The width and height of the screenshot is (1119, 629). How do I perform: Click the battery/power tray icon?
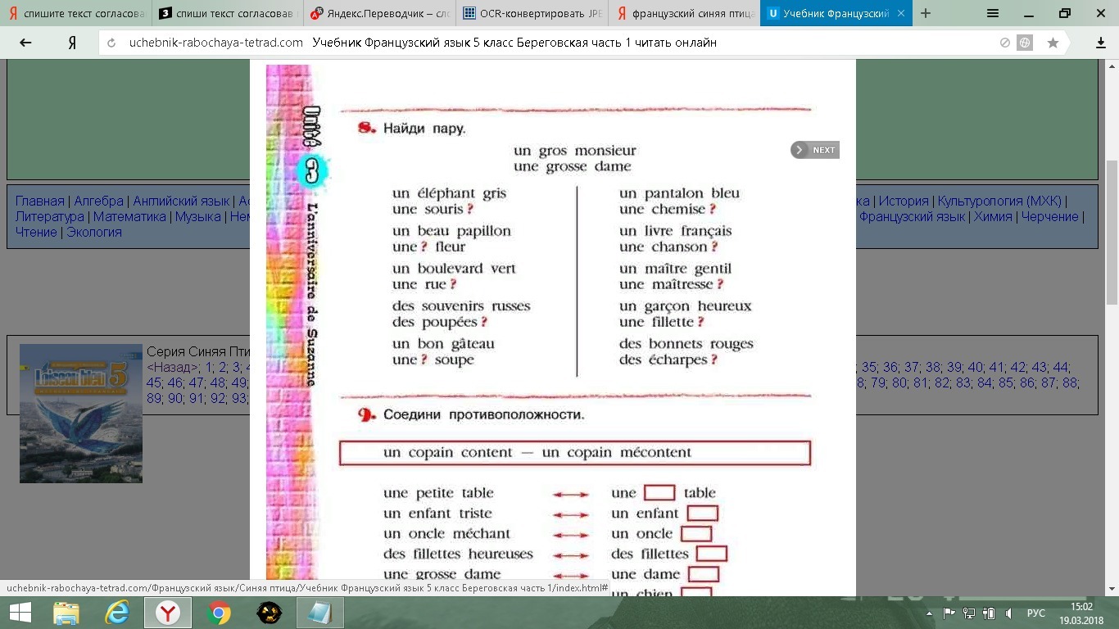coord(990,613)
